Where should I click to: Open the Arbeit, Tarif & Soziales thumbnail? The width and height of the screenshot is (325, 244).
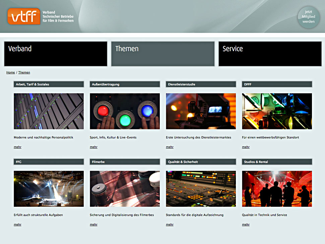[x=49, y=111]
